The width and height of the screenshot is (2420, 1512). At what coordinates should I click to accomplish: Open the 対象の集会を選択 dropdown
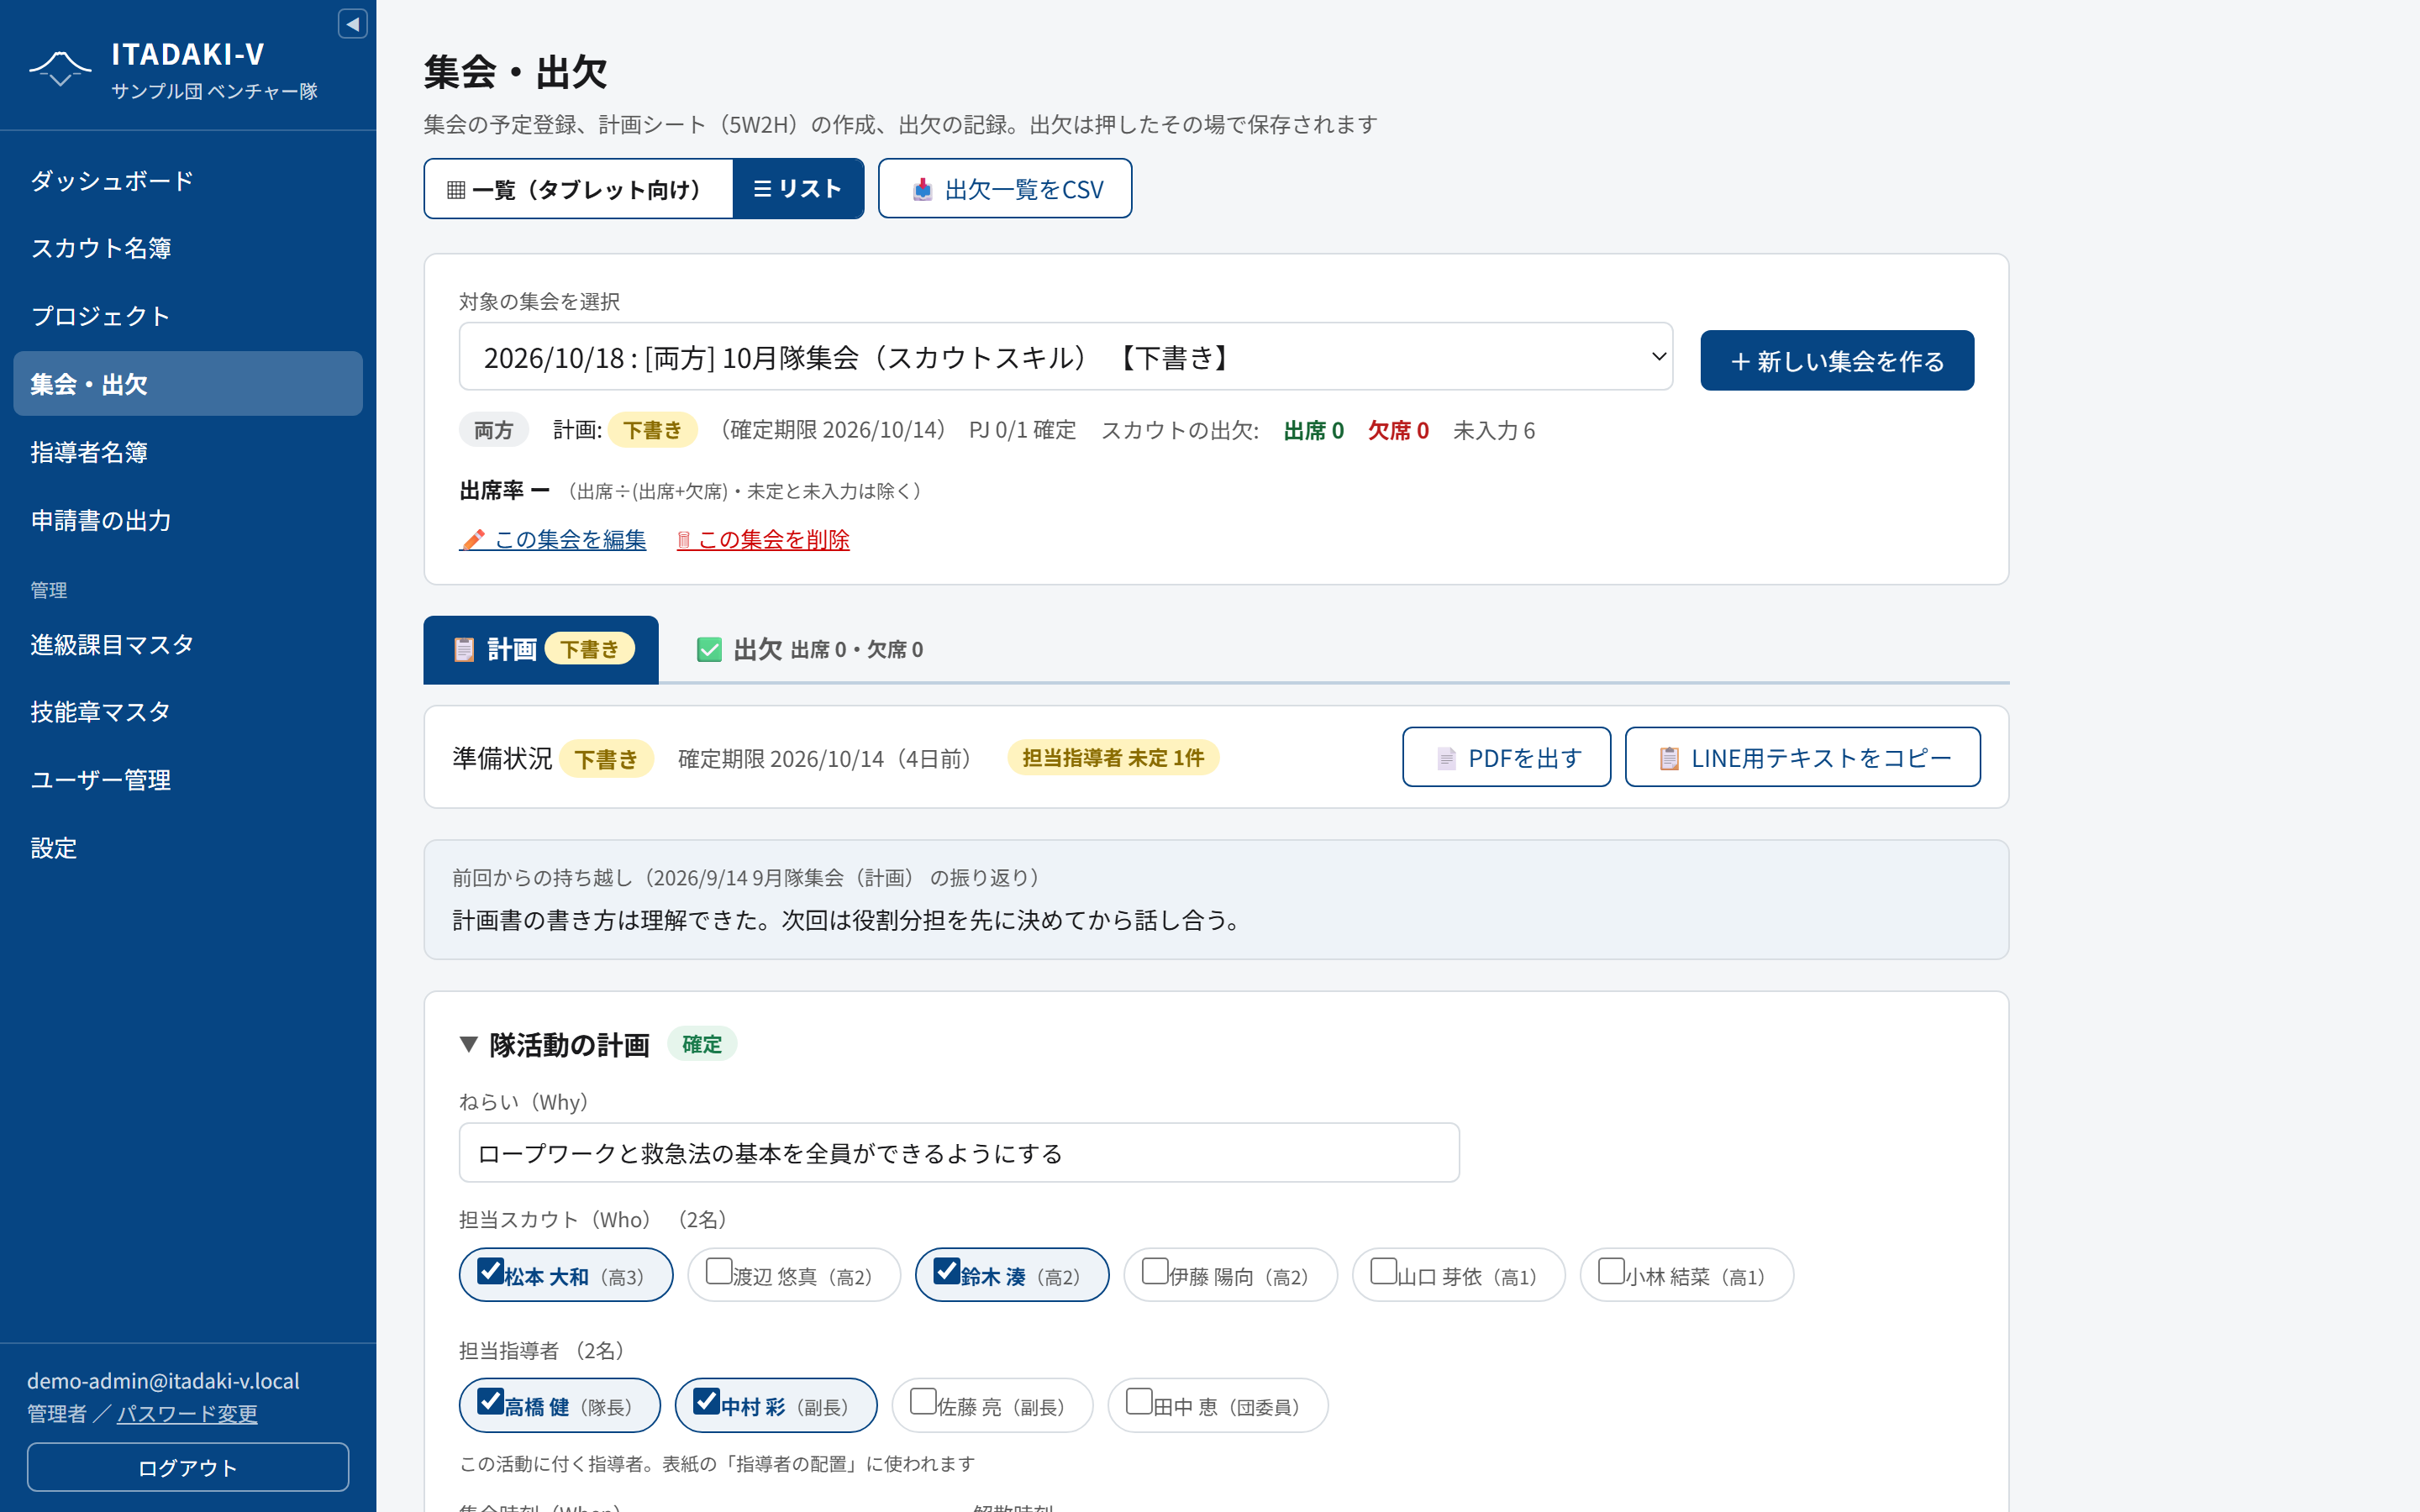point(1065,357)
